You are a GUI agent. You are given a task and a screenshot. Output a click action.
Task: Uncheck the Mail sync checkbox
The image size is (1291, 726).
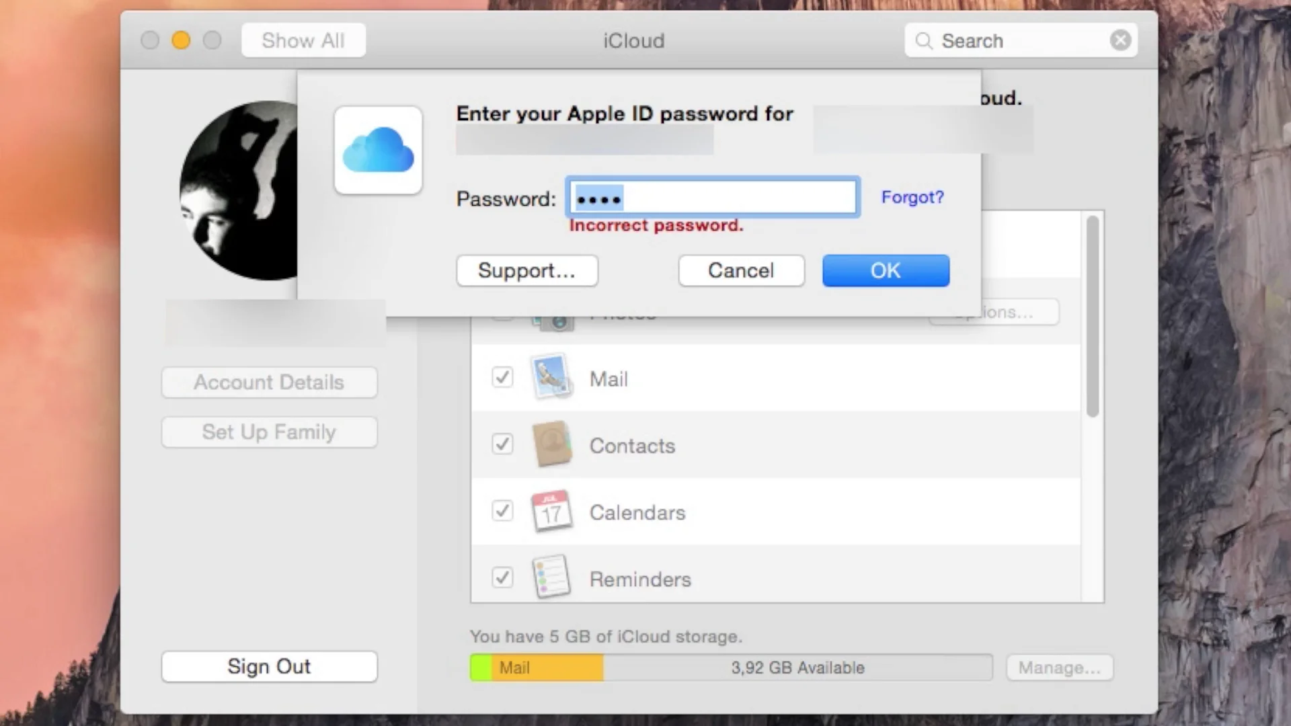(x=502, y=377)
